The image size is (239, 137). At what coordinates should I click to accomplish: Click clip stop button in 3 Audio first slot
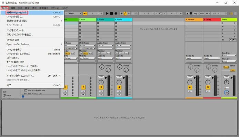98,23
